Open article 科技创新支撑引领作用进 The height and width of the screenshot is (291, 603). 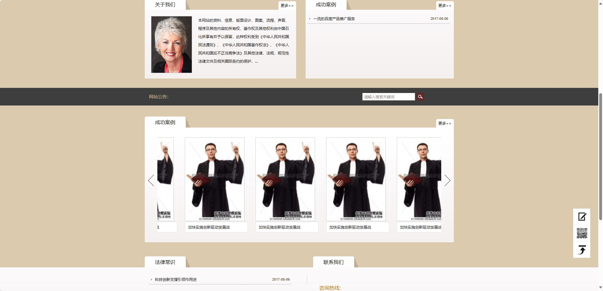[176, 280]
